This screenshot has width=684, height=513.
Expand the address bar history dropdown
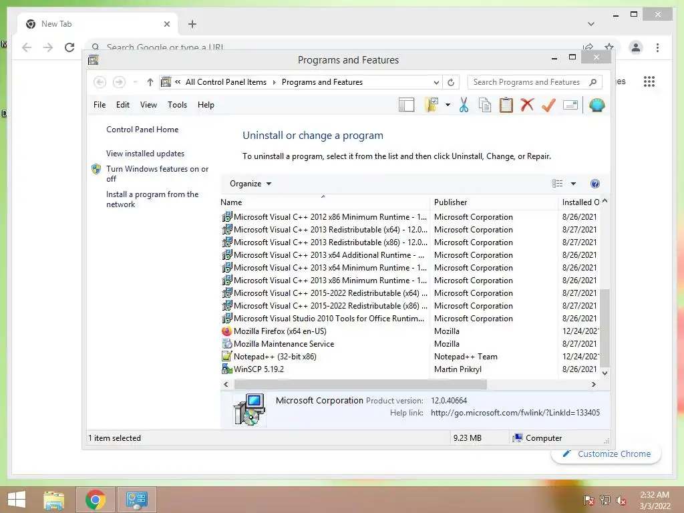[436, 82]
